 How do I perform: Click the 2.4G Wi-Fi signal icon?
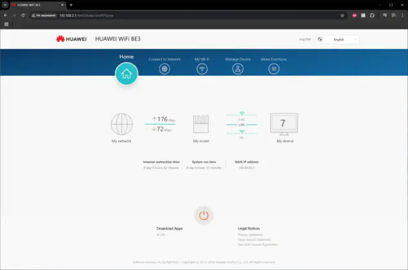242,114
